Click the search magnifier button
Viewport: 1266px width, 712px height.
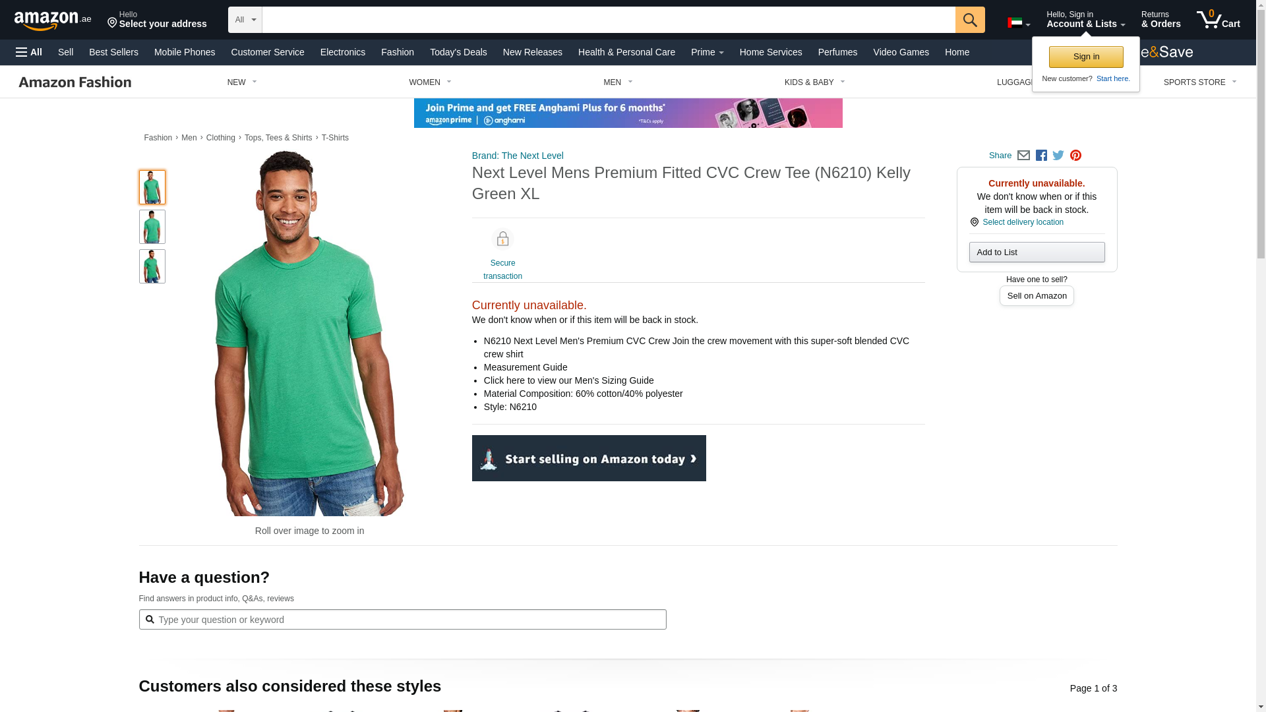(x=970, y=20)
